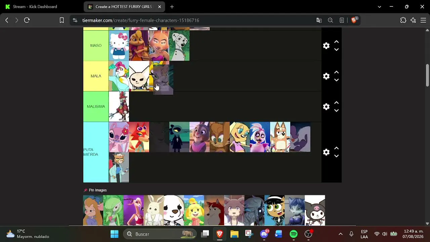Select the pink alien Angel image
Viewport: 430px width, 242px height.
119,137
